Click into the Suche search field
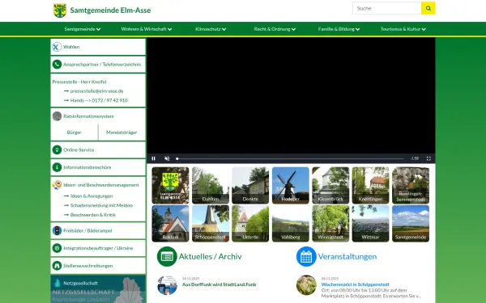Image resolution: width=486 pixels, height=303 pixels. pyautogui.click(x=387, y=8)
